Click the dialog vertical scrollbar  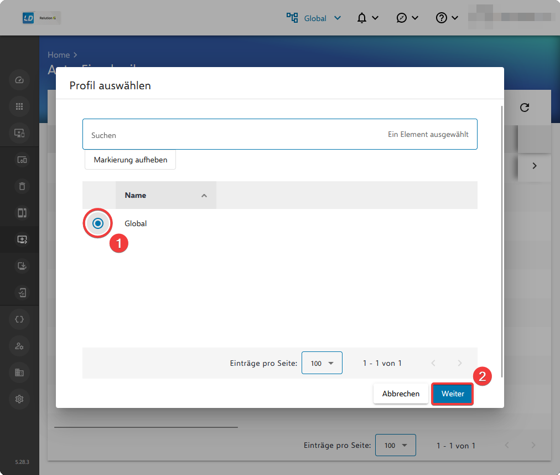tap(502, 242)
